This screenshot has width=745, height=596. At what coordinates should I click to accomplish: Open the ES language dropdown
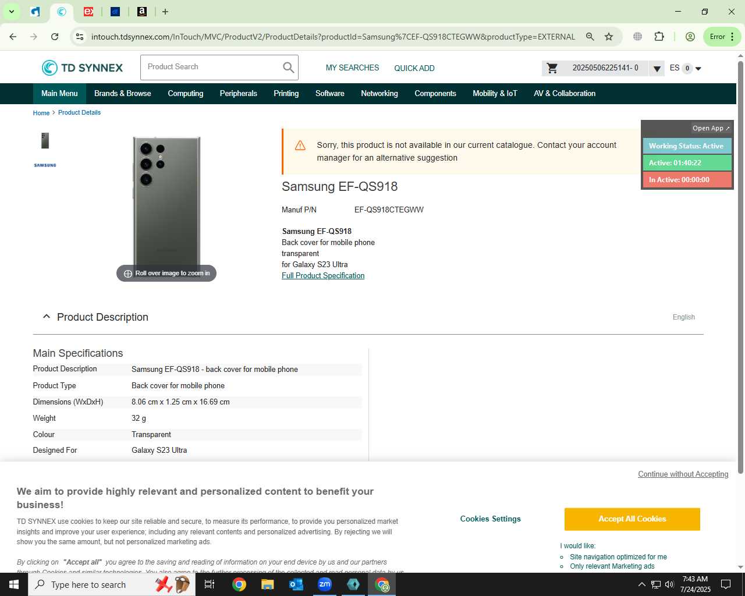tap(686, 68)
